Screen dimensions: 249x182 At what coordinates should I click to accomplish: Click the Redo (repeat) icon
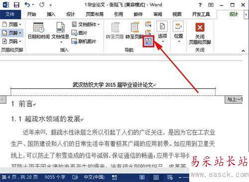coord(42,4)
